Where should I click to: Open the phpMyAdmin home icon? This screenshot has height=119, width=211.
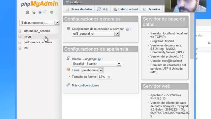tap(28, 12)
